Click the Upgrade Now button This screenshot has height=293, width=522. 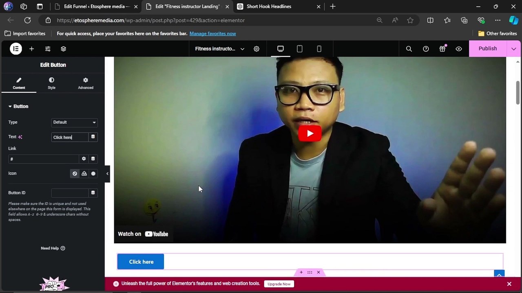279,284
